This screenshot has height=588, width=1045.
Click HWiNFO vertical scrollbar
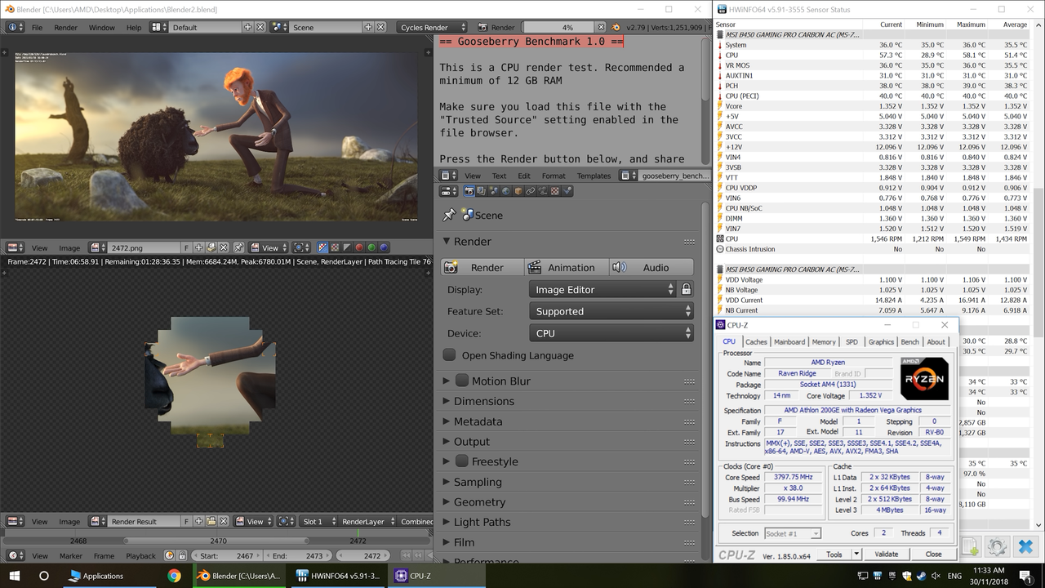click(1039, 261)
